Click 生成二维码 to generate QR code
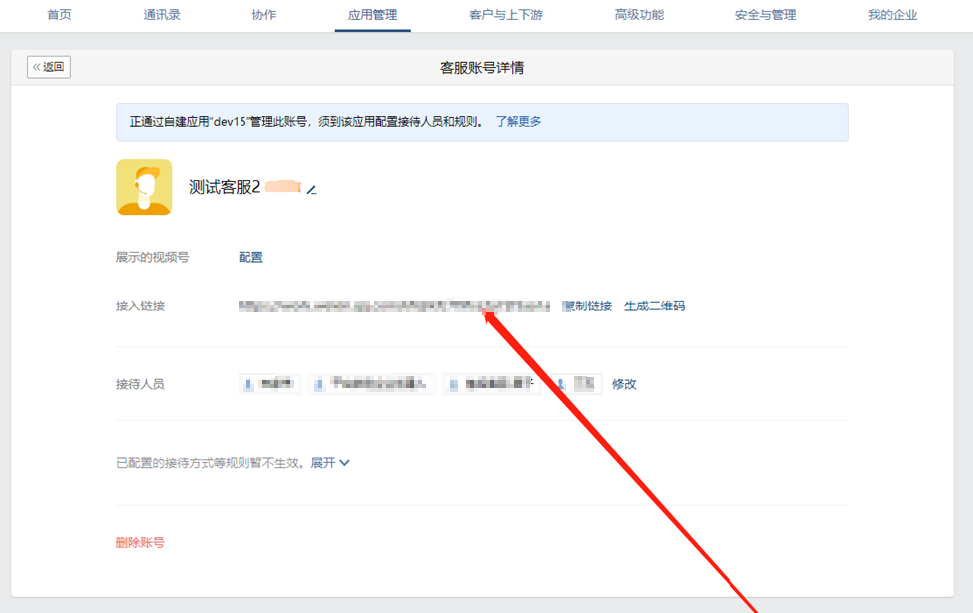Screen dimensions: 973x613 pos(654,306)
